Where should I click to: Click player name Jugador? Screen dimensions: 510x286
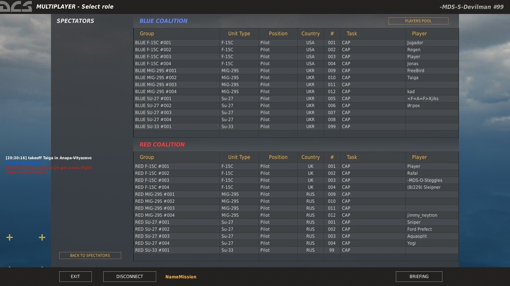click(415, 43)
